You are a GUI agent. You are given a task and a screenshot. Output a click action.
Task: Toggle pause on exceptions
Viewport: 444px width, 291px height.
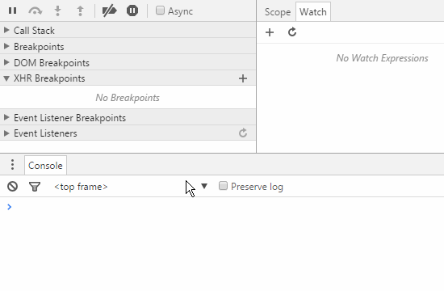pos(132,11)
